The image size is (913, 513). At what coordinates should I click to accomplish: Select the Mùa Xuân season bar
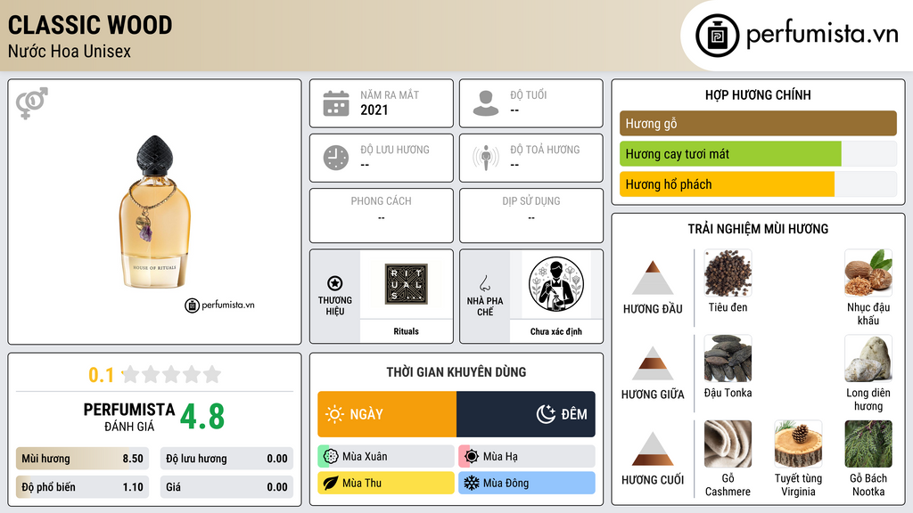pos(386,457)
